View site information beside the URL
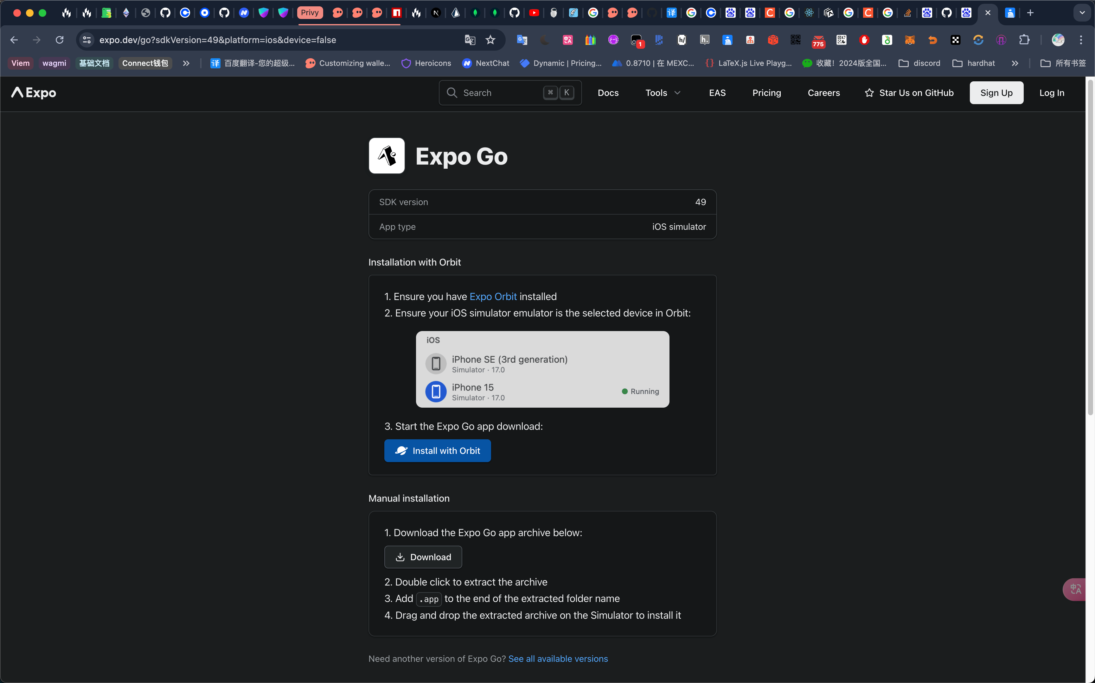This screenshot has height=683, width=1095. pos(87,40)
